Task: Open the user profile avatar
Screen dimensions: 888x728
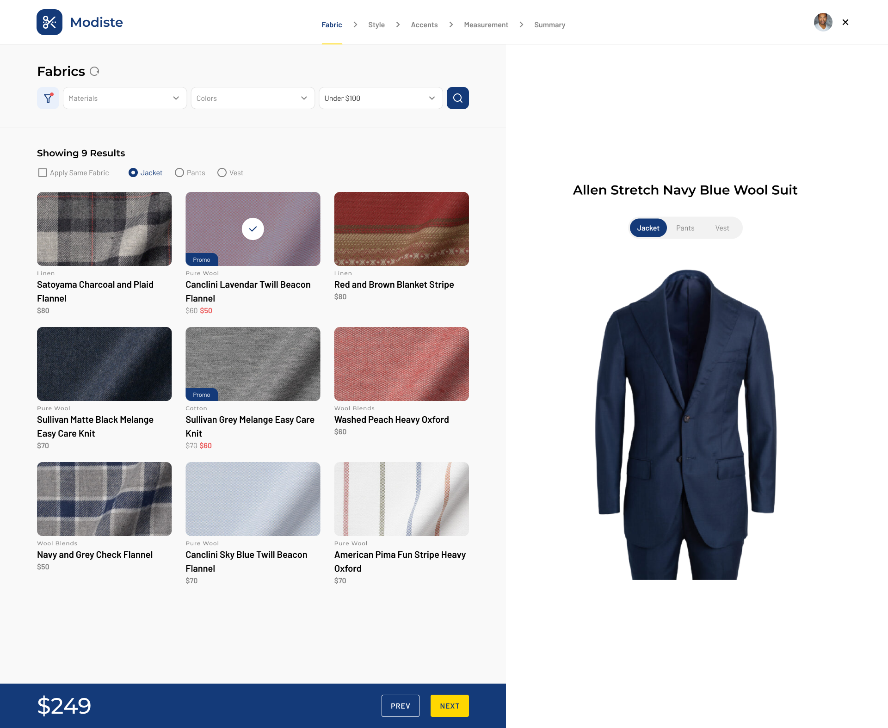Action: coord(823,22)
